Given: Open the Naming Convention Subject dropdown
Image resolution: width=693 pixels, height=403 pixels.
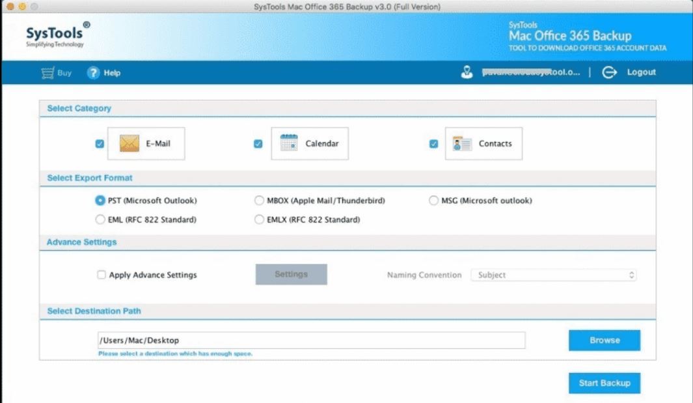Looking at the screenshot, I should 553,275.
